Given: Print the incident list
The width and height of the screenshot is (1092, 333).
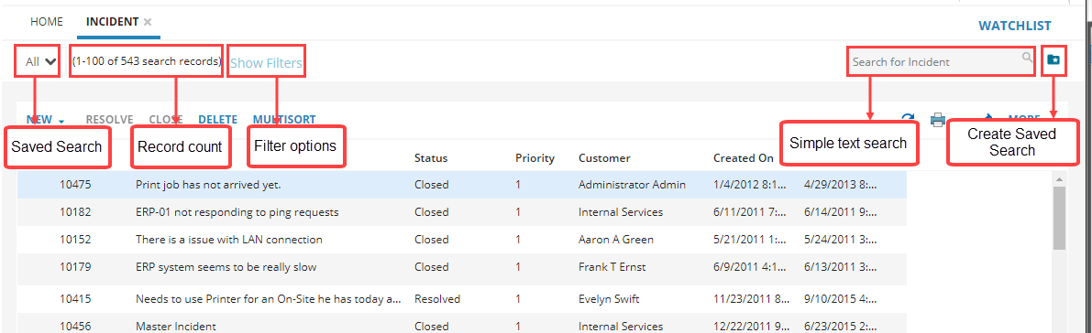Looking at the screenshot, I should (938, 120).
